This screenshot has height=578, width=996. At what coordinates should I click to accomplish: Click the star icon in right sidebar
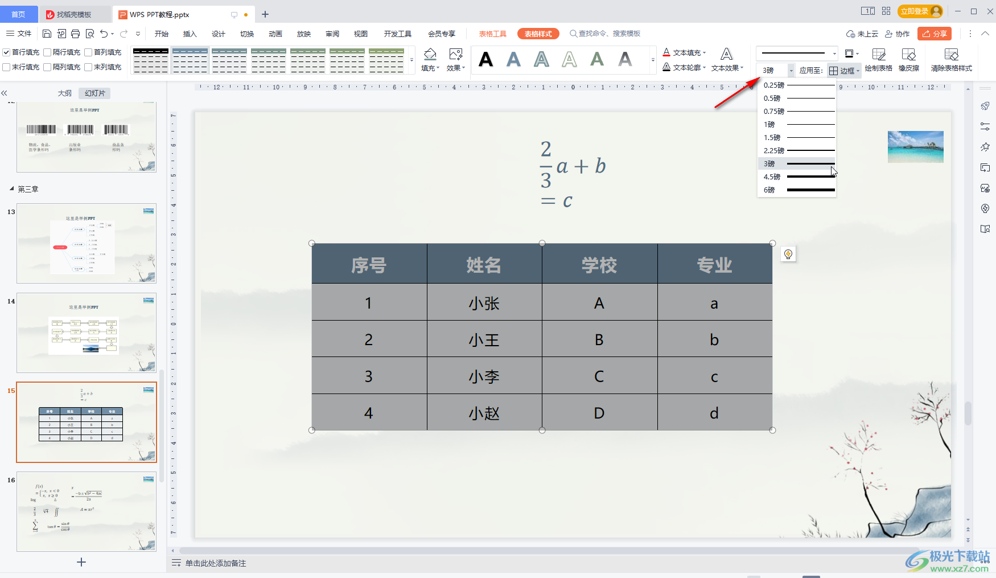985,147
